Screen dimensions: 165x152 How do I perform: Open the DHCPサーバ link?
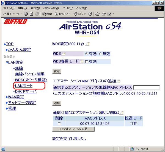point(26,91)
